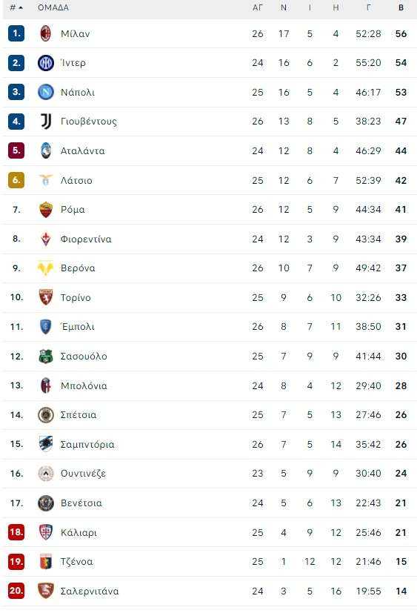This screenshot has width=417, height=613.
Task: Click the red rank 18 badge
Action: click(16, 532)
